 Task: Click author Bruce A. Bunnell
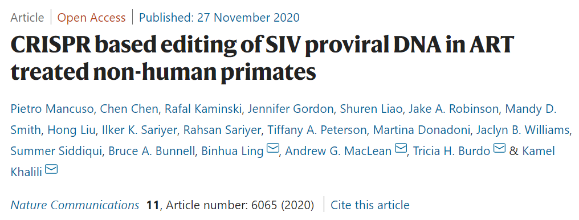[152, 151]
